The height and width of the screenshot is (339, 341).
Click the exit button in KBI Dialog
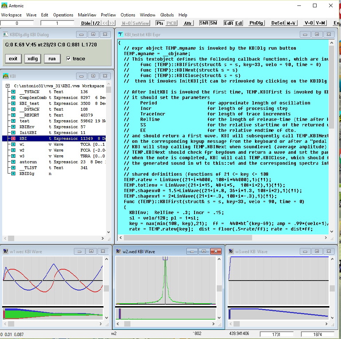tap(13, 58)
